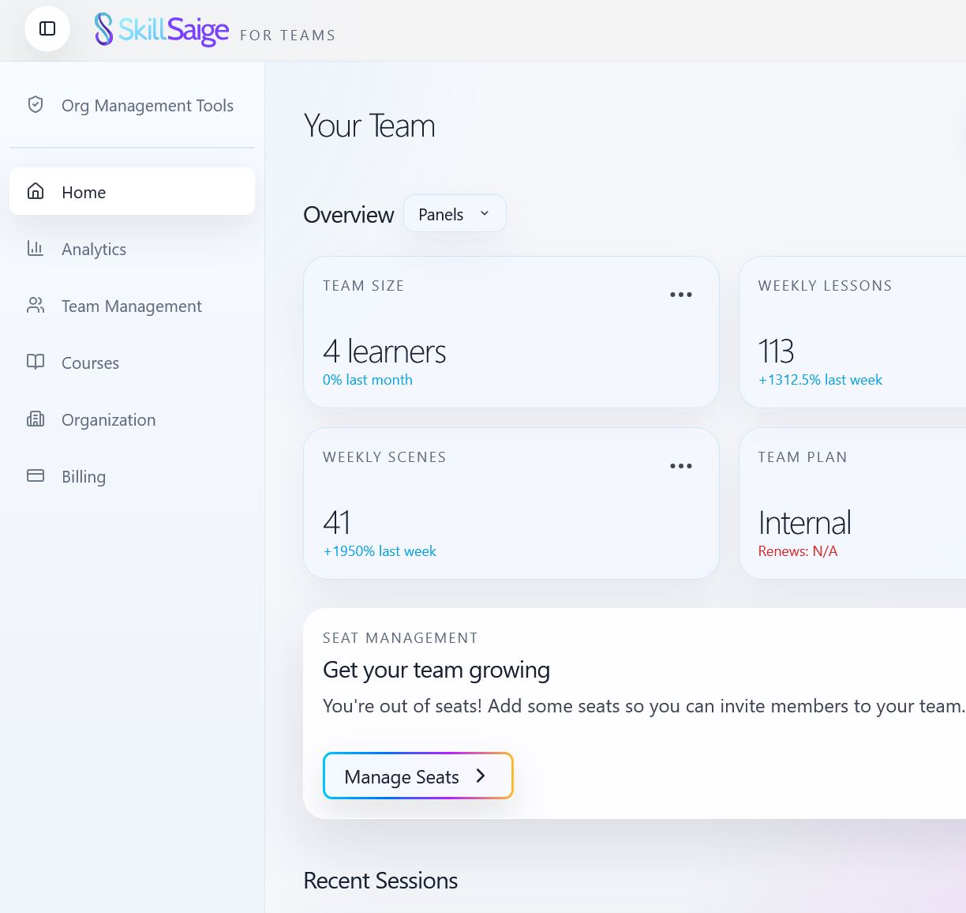
Task: Navigate to Team Management
Action: tap(131, 306)
